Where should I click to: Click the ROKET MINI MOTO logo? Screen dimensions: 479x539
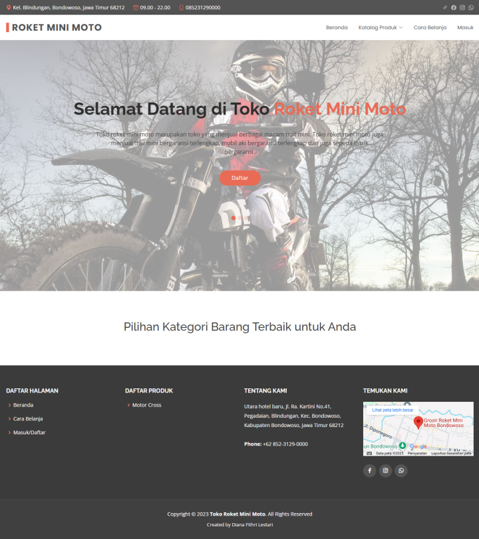54,27
